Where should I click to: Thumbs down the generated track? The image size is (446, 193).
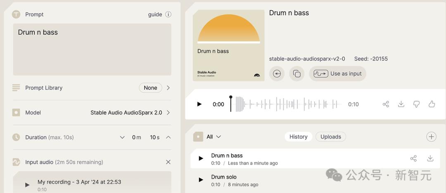pos(416,104)
